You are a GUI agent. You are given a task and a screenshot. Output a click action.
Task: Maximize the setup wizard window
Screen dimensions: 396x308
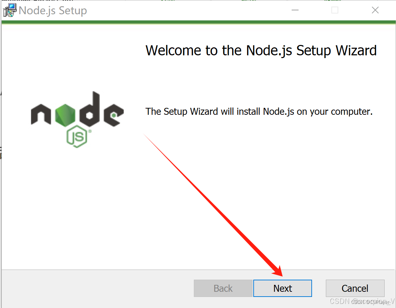point(334,10)
